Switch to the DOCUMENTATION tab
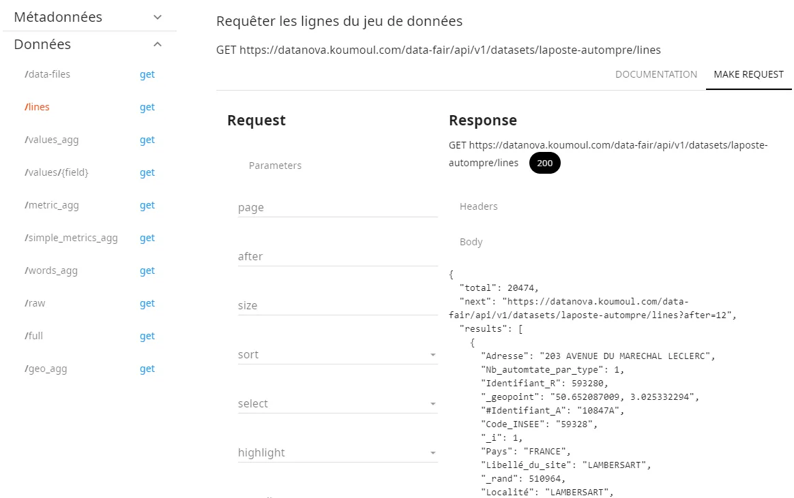The image size is (794, 498). point(656,74)
